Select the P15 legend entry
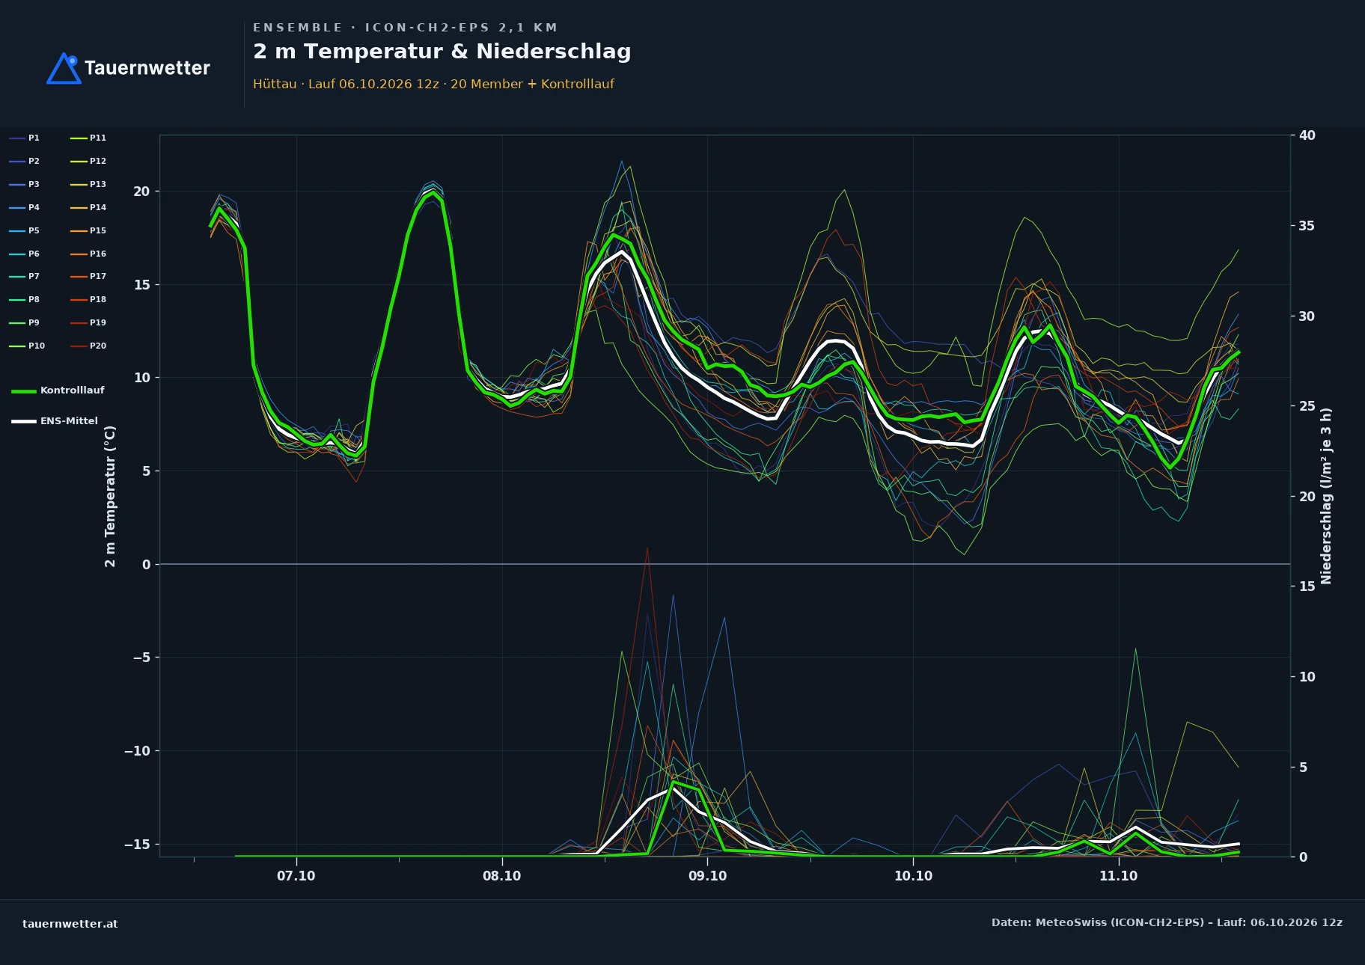Image resolution: width=1365 pixels, height=965 pixels. (x=88, y=230)
